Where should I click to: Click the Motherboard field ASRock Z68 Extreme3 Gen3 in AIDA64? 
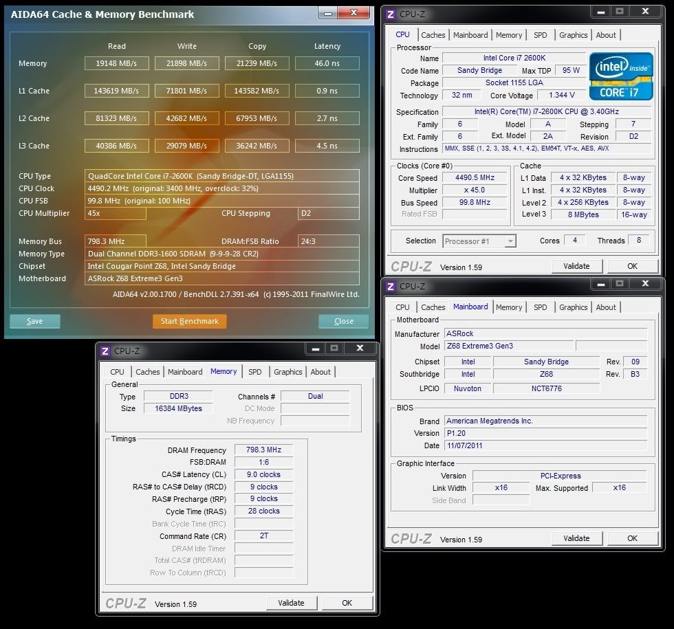tap(221, 278)
